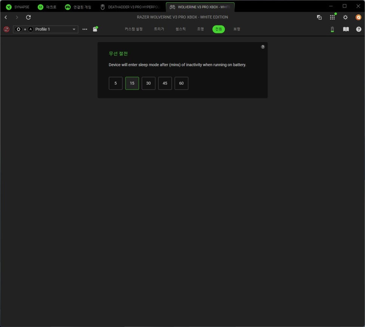Image resolution: width=365 pixels, height=327 pixels.
Task: Open the 보정 (Calibration) section
Action: pos(237,29)
